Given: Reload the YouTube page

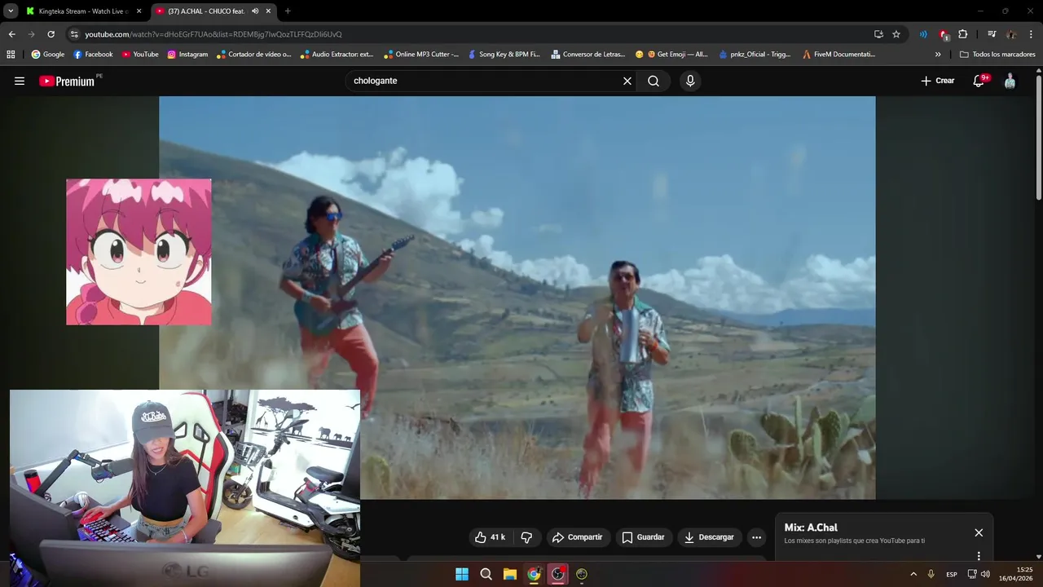Looking at the screenshot, I should point(51,34).
